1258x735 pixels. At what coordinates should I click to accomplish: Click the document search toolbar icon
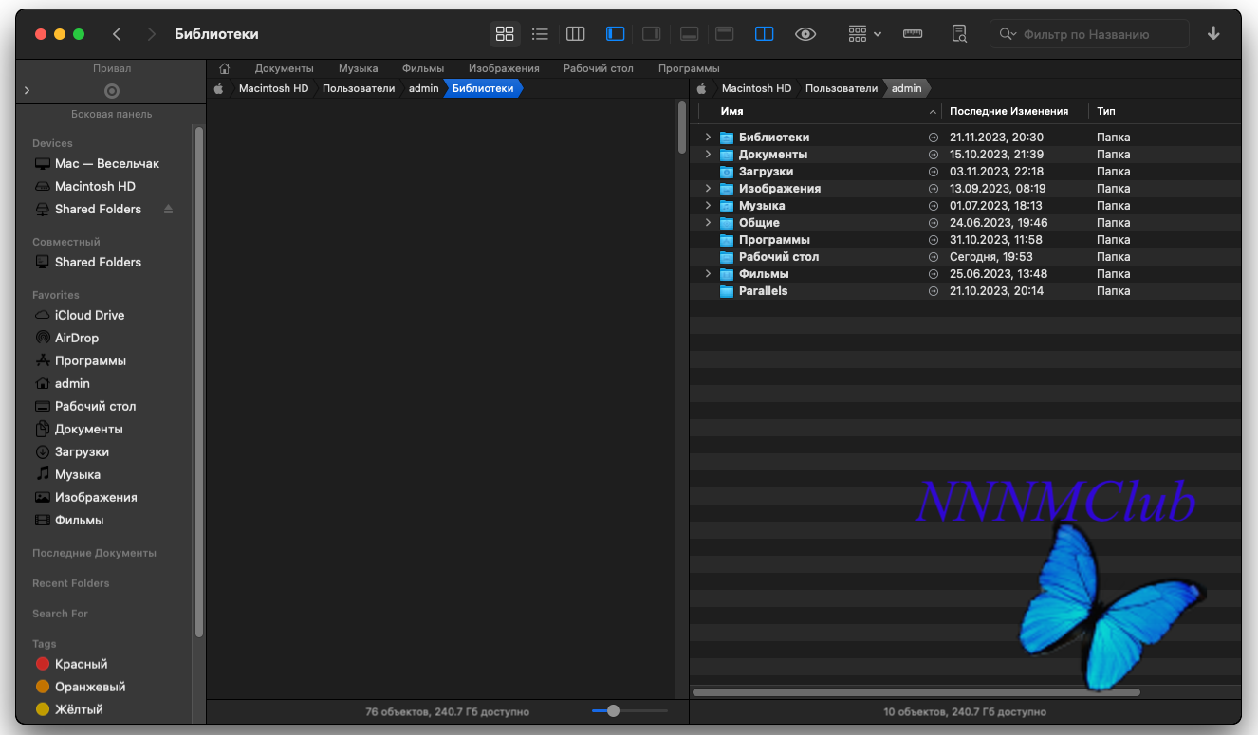pyautogui.click(x=959, y=34)
